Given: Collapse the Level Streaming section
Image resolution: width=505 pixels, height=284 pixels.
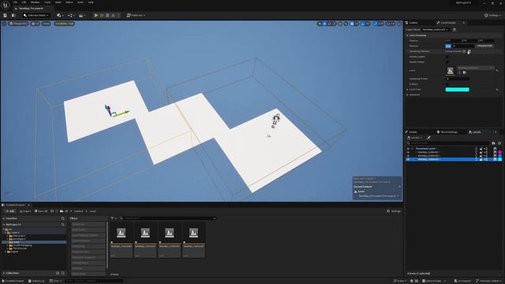Looking at the screenshot, I should tap(407, 35).
